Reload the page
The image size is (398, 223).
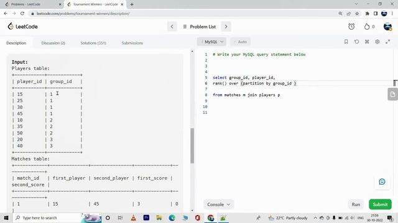point(22,14)
